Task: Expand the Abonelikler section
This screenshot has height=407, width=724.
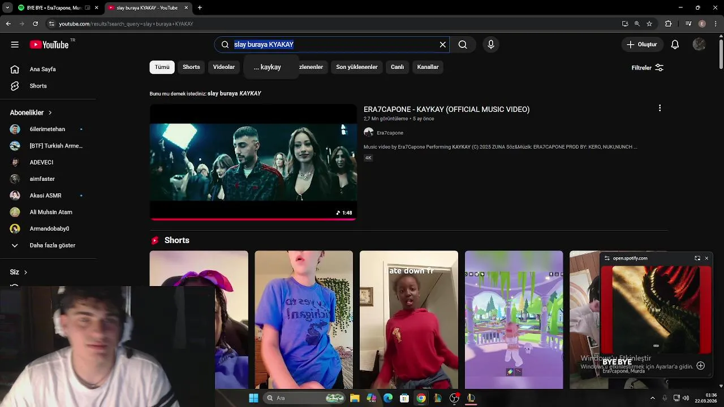Action: click(x=31, y=112)
